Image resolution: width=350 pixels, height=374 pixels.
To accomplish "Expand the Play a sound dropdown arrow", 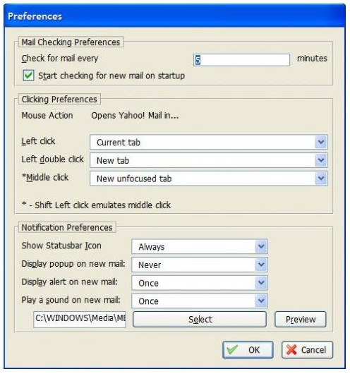I will point(261,301).
